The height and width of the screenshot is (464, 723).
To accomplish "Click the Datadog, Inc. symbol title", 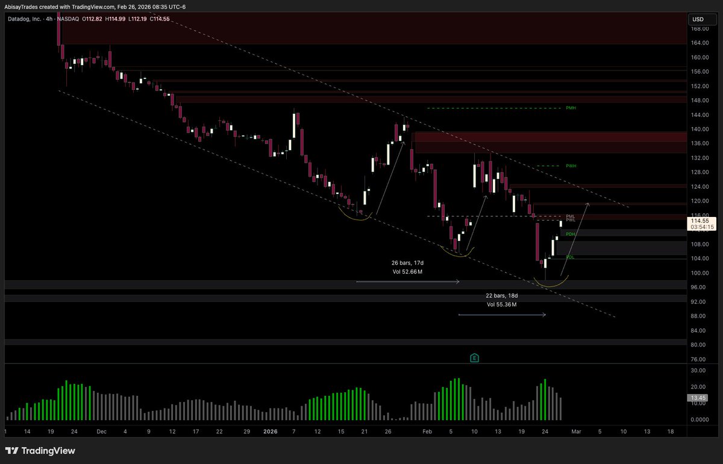I will [x=25, y=19].
